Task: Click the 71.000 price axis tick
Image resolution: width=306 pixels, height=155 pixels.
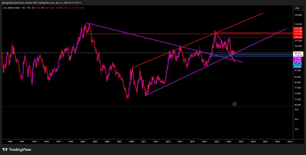Action: tap(298, 100)
